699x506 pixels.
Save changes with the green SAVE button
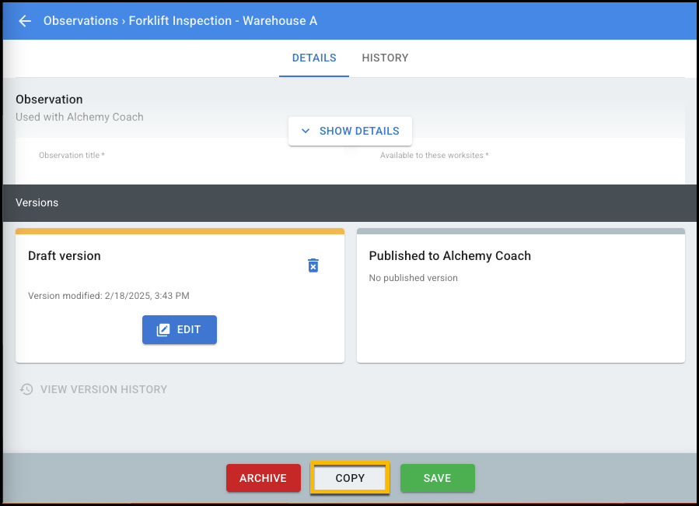click(437, 478)
